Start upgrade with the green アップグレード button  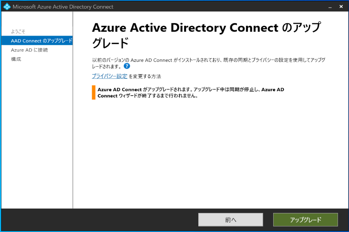(305, 220)
